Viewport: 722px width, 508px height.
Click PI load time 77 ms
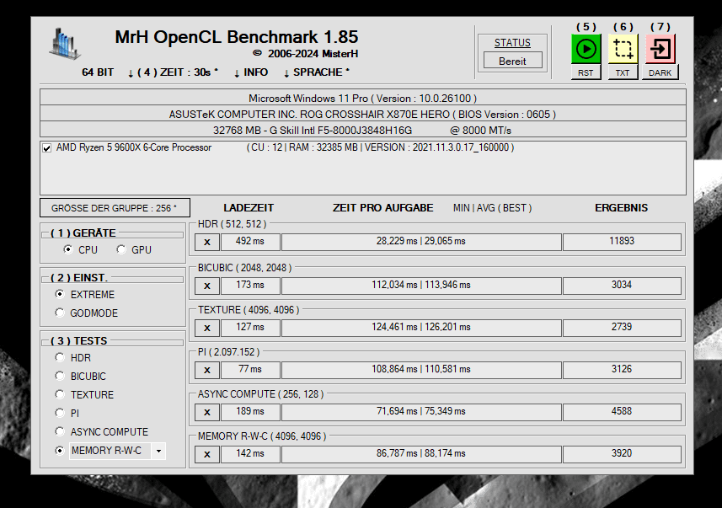click(250, 370)
